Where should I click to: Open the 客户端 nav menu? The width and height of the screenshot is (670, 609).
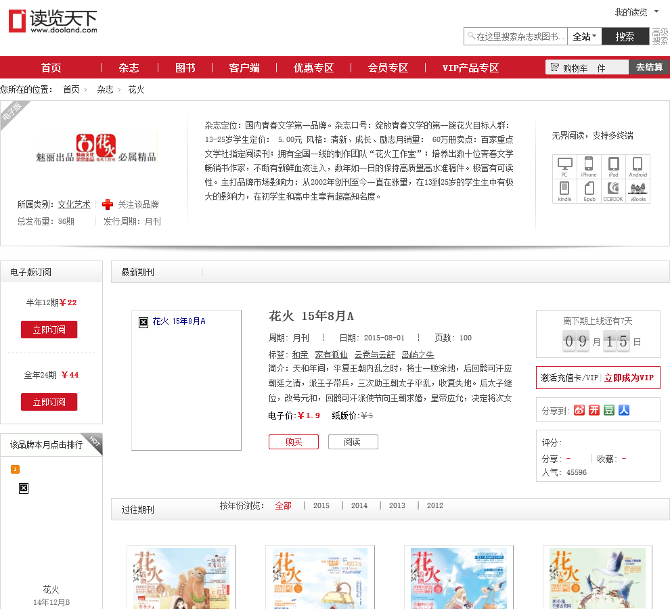pyautogui.click(x=244, y=68)
